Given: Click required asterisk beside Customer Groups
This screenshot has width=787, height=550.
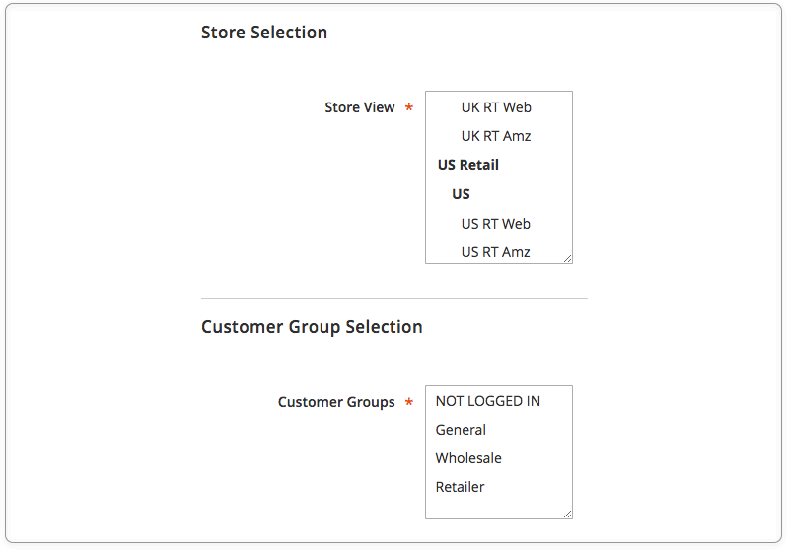Looking at the screenshot, I should click(x=409, y=401).
